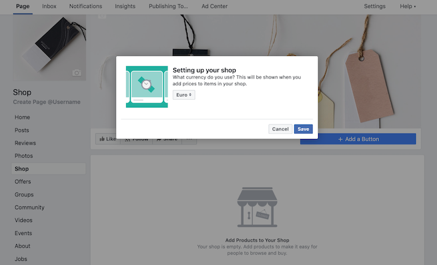Click the watch illustration in dialog
Screen dimensions: 437x265
click(147, 87)
